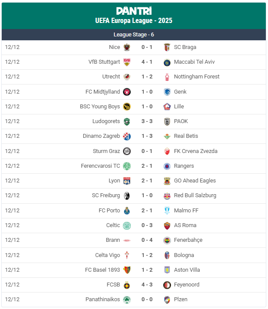Click the Real Betis crest icon
This screenshot has width=268, height=309.
(x=167, y=136)
